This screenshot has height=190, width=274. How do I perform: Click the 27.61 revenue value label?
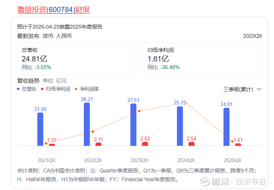click(x=133, y=100)
